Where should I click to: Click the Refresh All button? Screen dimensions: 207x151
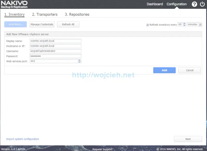click(68, 24)
